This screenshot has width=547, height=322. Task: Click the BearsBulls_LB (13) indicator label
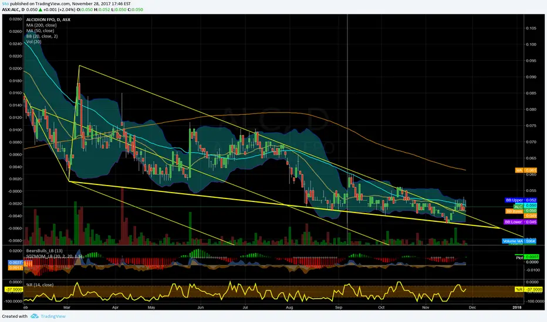tap(44, 251)
